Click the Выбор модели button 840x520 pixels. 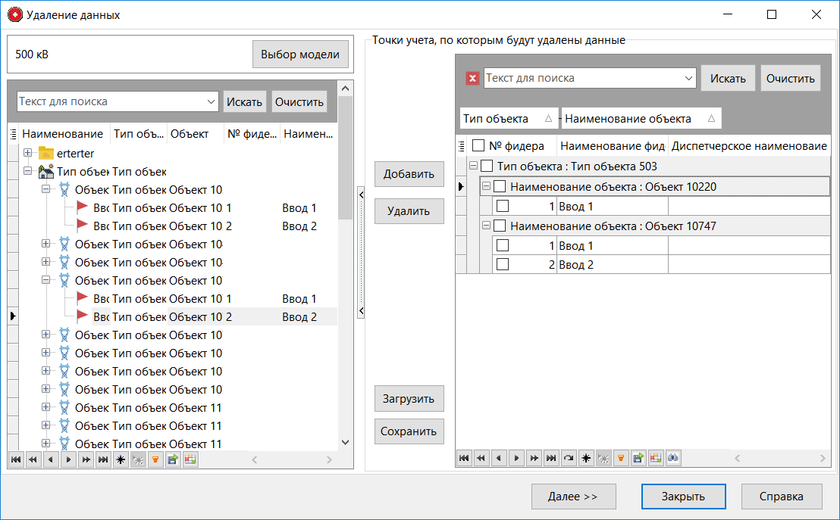point(300,54)
